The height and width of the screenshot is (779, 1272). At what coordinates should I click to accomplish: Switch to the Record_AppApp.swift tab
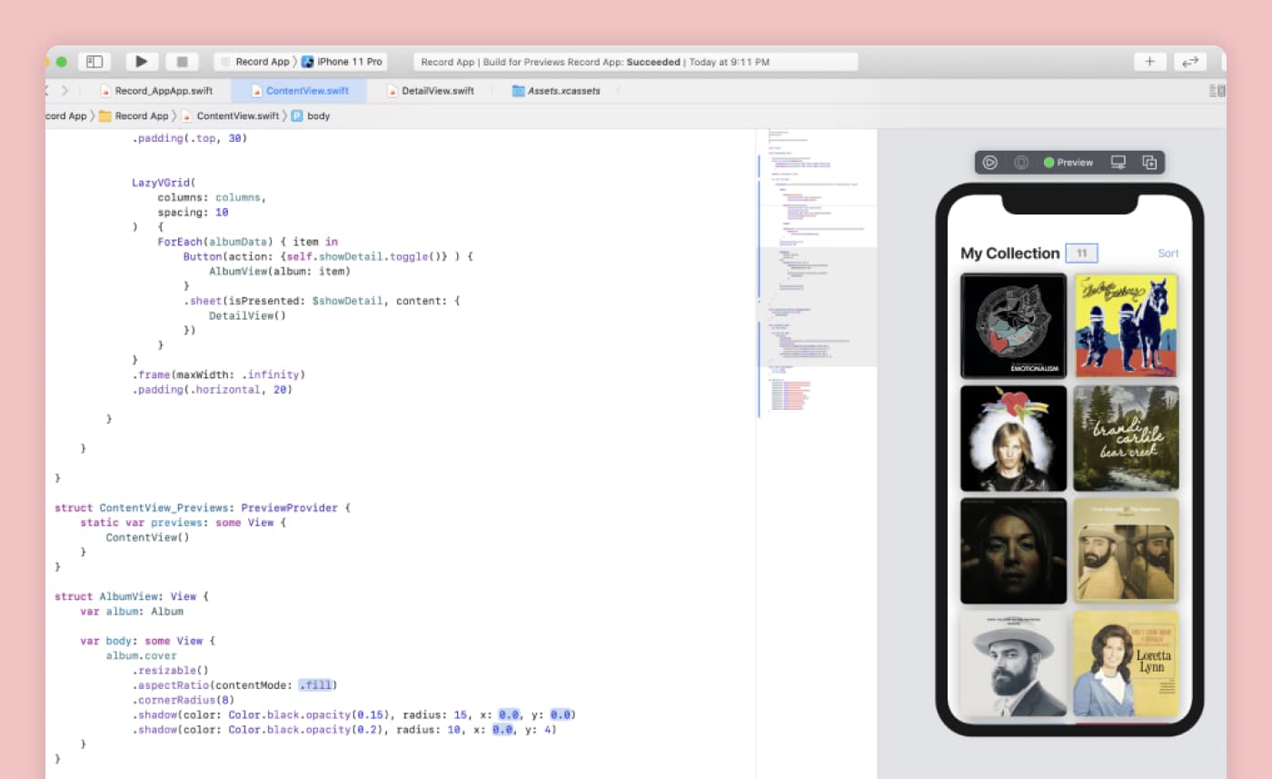(156, 91)
